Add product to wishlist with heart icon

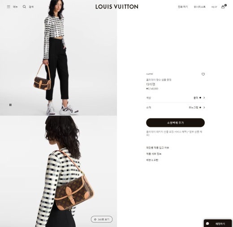click(x=203, y=74)
